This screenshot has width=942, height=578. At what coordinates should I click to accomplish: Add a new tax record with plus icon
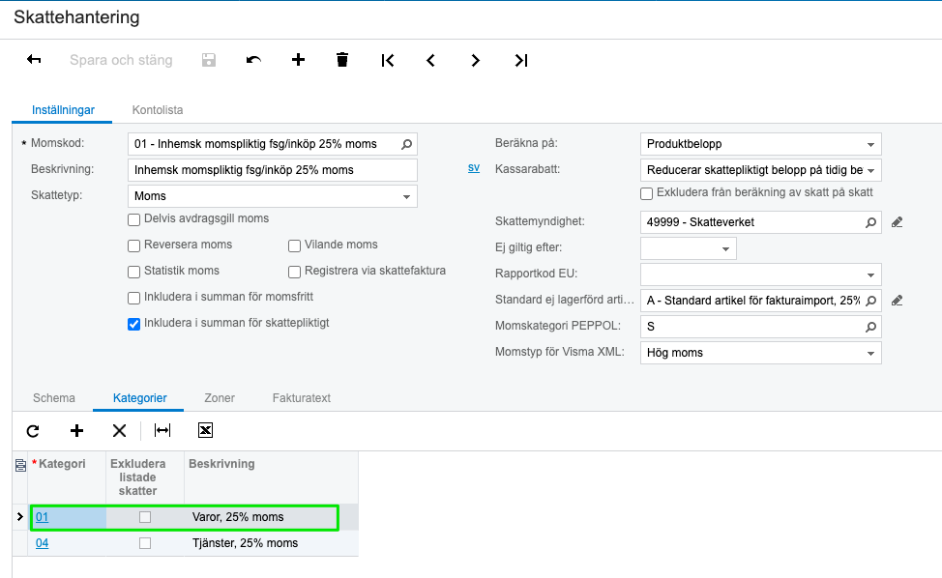[x=298, y=59]
